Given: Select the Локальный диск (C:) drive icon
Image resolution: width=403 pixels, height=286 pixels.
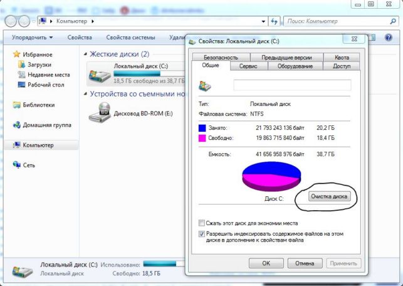Looking at the screenshot, I should [x=100, y=75].
